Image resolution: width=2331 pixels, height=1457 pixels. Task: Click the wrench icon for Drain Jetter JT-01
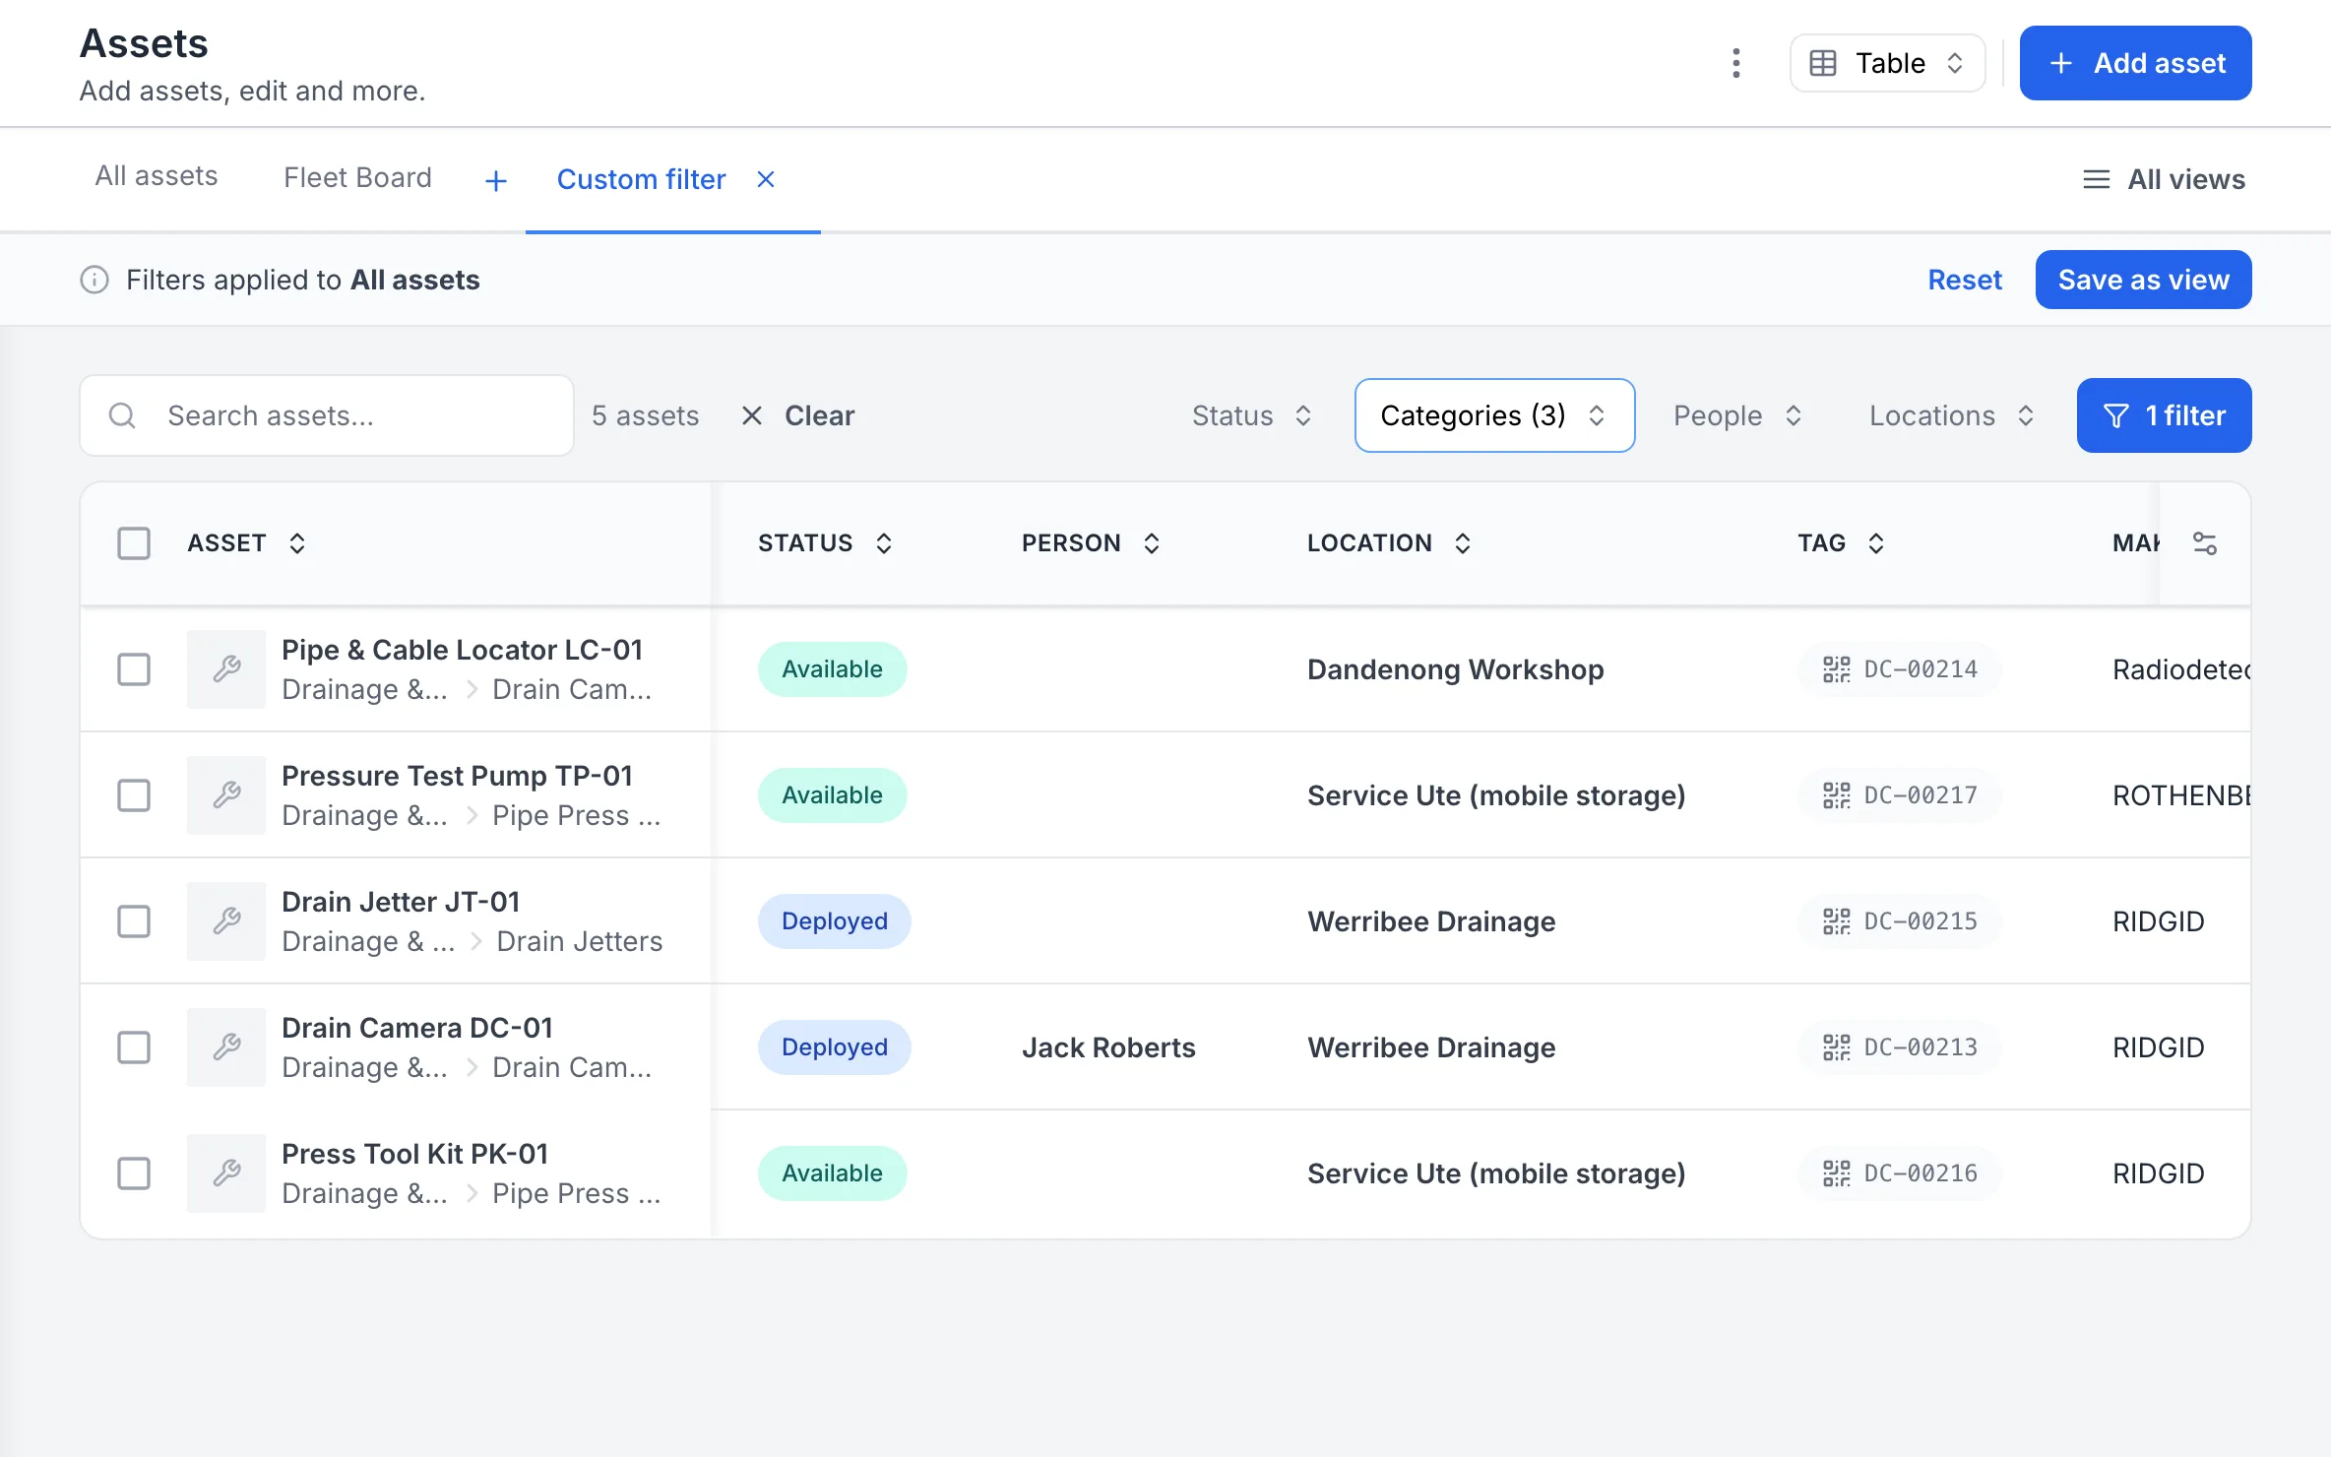coord(226,921)
